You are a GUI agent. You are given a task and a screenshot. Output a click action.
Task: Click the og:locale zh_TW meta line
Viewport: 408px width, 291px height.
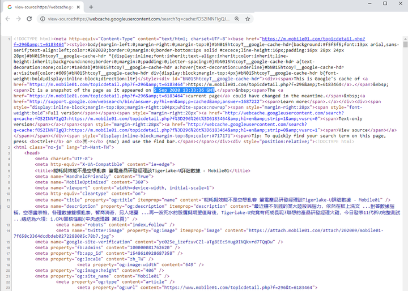coord(94,259)
